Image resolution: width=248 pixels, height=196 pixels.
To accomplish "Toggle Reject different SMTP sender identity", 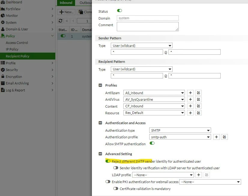I will click(x=108, y=161).
